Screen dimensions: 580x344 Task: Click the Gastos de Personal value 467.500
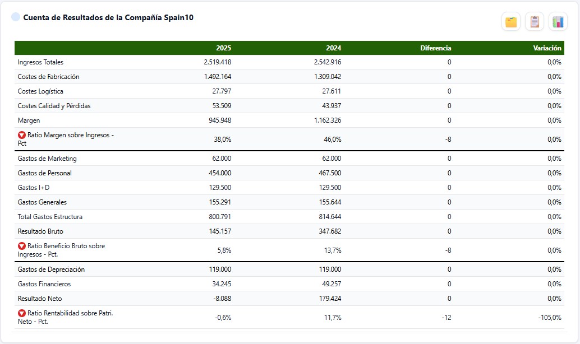pos(330,173)
